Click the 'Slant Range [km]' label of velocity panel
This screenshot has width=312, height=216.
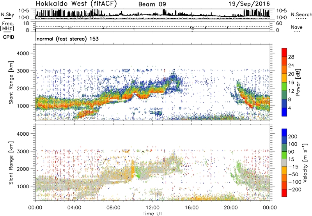pos(11,163)
